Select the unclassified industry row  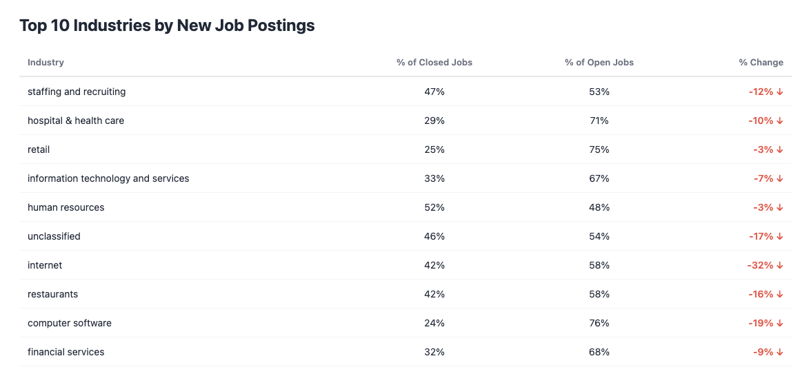tap(54, 237)
